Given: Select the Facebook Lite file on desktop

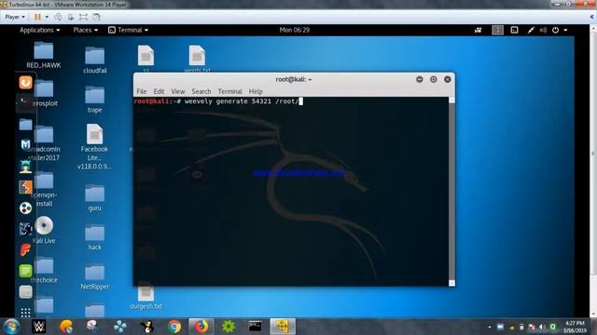Looking at the screenshot, I should click(x=94, y=147).
